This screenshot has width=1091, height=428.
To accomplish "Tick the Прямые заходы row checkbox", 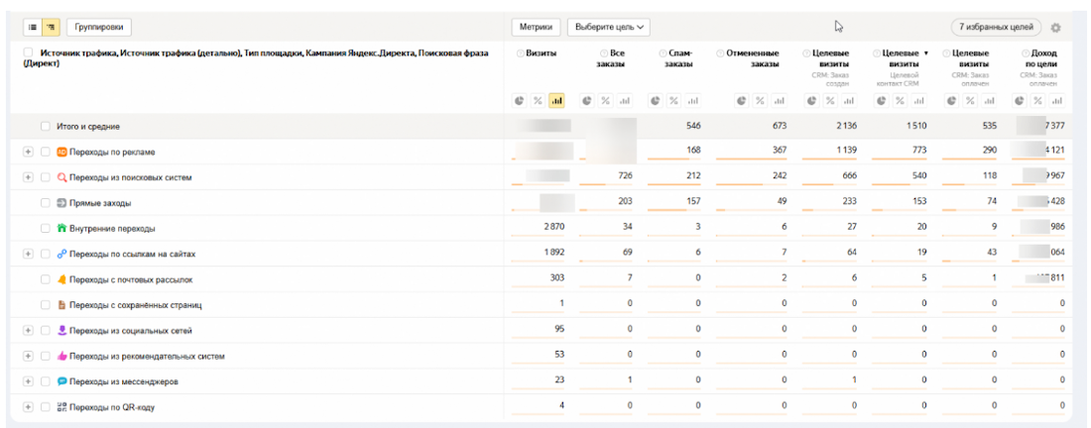I will (46, 203).
